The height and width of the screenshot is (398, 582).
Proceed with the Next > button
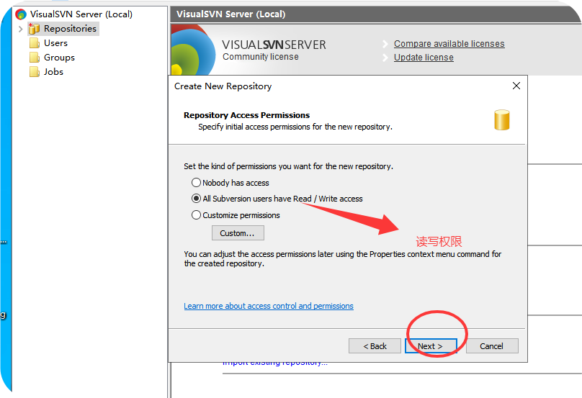pos(431,346)
